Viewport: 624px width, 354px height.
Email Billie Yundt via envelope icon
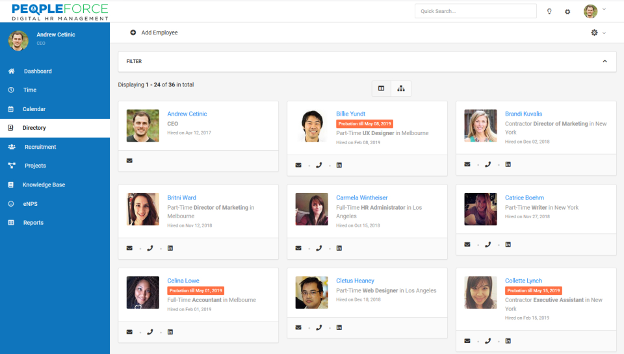pyautogui.click(x=298, y=165)
